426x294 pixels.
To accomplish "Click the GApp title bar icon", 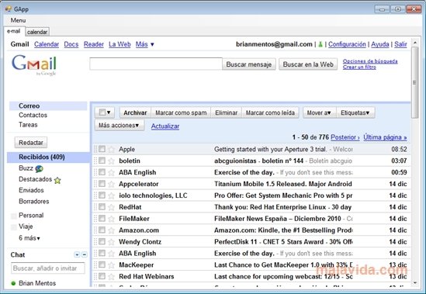I will pos(9,9).
